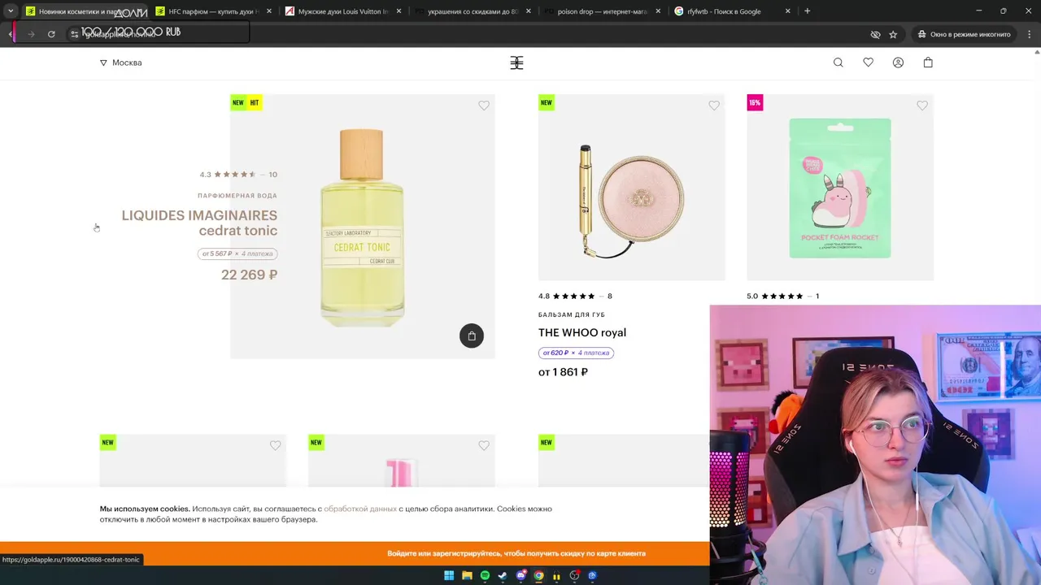This screenshot has width=1041, height=585.
Task: Click the БАЛЬЗАМ ДЛЯ ГУБ category label
Action: pos(572,314)
